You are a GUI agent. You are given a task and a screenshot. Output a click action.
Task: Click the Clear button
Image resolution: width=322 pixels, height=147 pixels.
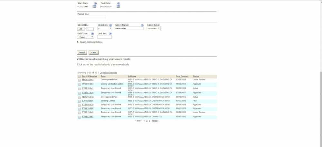[x=94, y=52]
